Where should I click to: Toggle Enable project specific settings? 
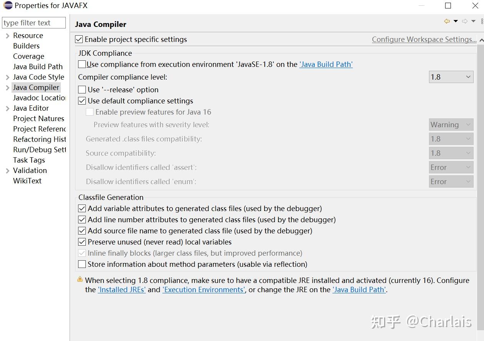tap(79, 39)
